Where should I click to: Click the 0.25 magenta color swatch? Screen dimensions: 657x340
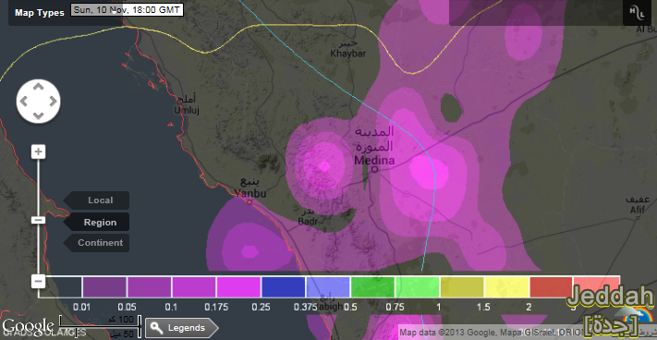238,287
